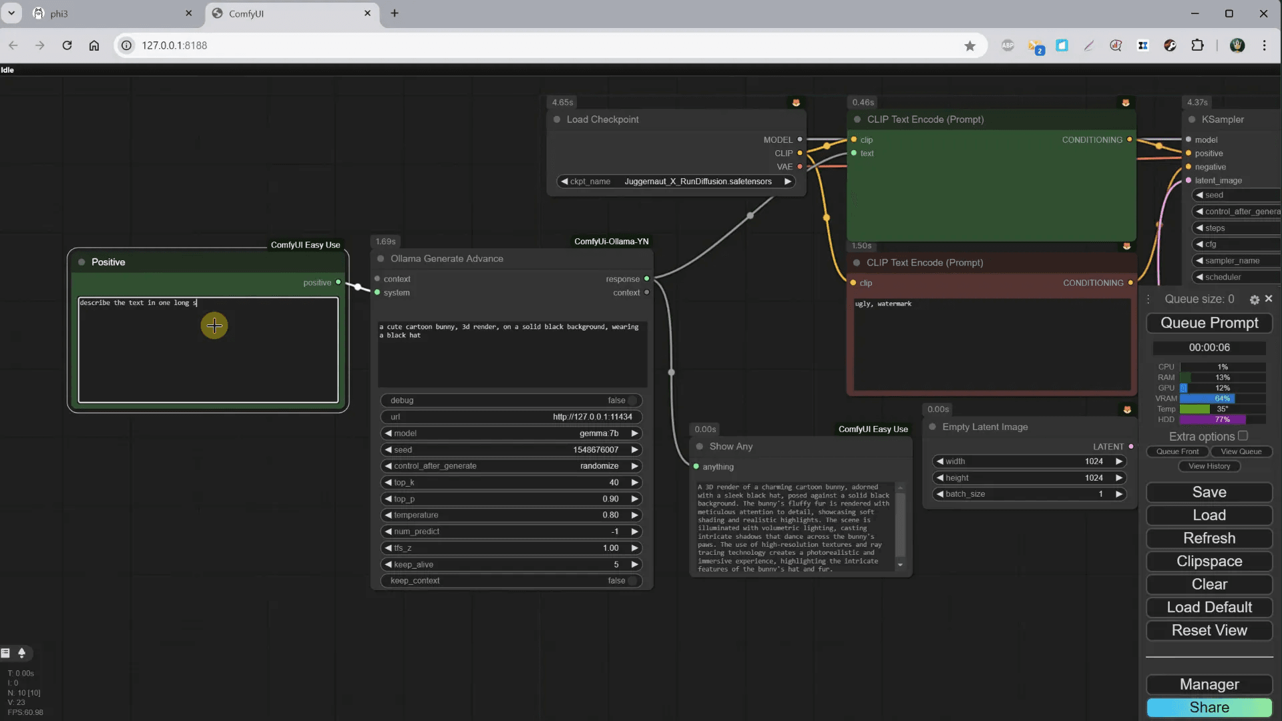Open the browser extensions puzzle icon

pyautogui.click(x=1197, y=45)
